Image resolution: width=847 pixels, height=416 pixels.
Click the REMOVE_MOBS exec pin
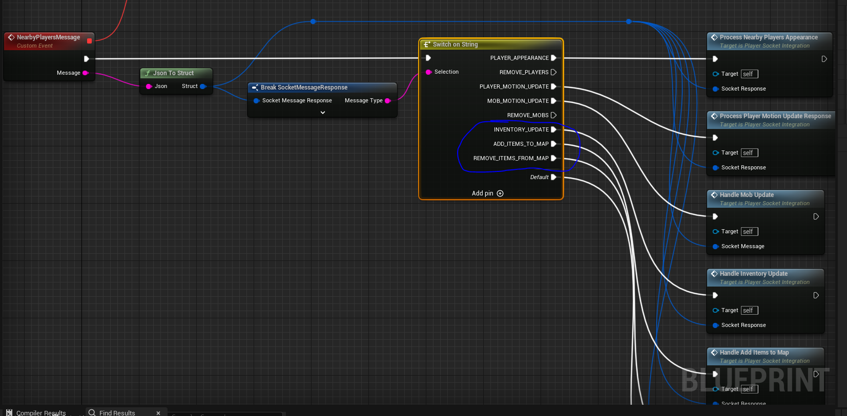point(553,115)
